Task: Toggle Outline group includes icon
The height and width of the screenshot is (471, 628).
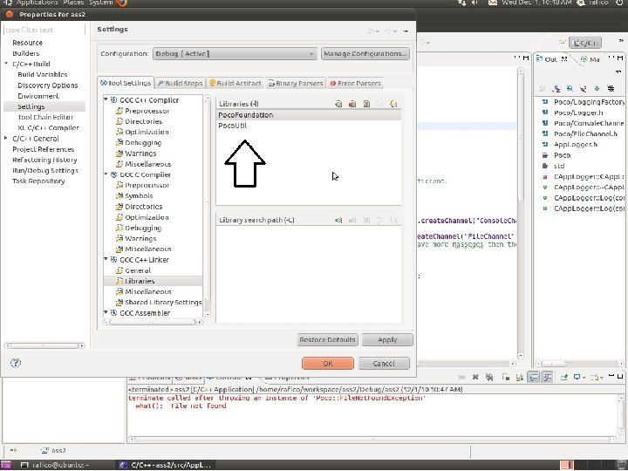Action: pyautogui.click(x=611, y=89)
